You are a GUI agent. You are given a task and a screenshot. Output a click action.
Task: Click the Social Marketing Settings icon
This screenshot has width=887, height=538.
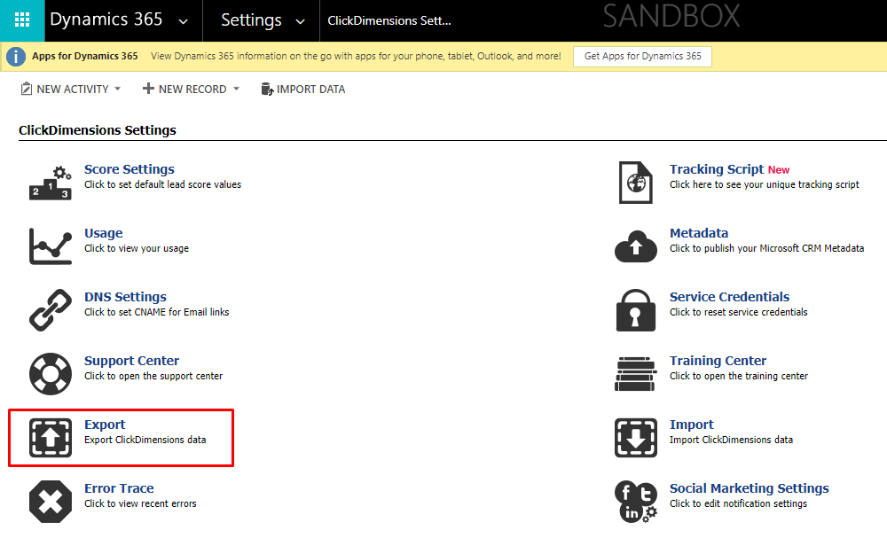point(636,502)
